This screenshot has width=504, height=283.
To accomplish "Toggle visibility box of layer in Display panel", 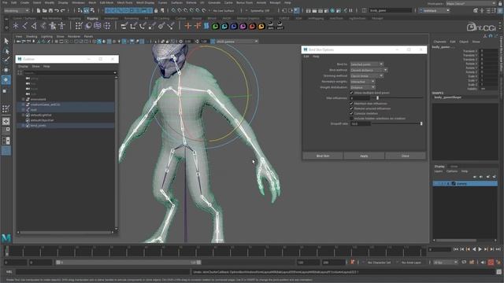I will pyautogui.click(x=437, y=183).
